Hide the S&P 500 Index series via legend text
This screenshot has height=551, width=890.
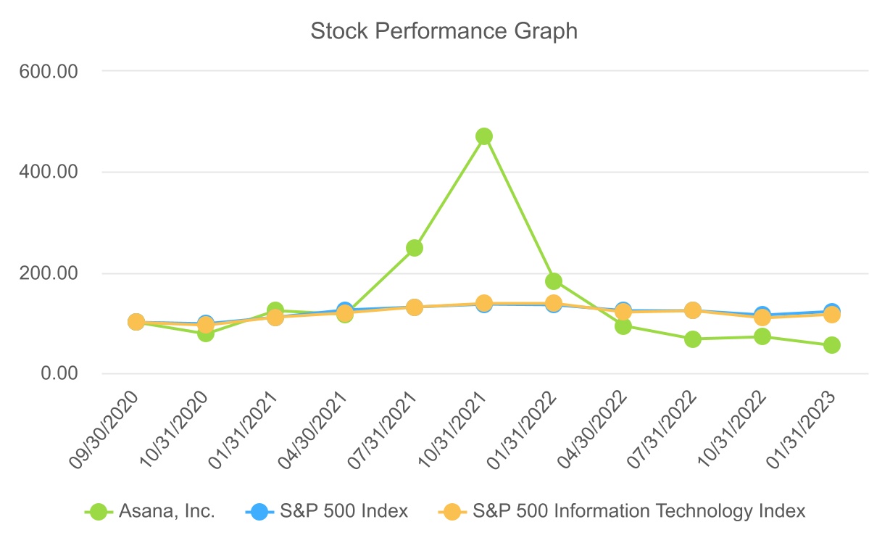click(x=344, y=511)
